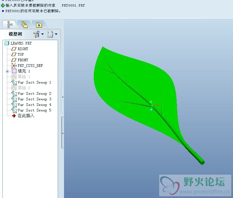This screenshot has width=233, height=198.
Task: Click the 在此插入 insert-here marker
Action: 26,116
